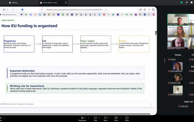Open the https://moodle.mu.e... bookmark
Image resolution: width=194 pixels, height=122 pixels.
click(x=9, y=14)
